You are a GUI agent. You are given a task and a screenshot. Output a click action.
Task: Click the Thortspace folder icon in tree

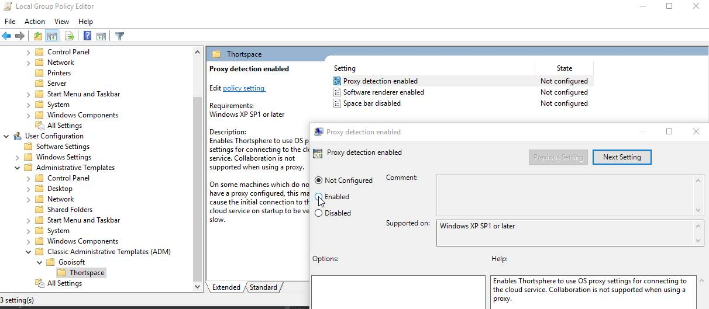tap(62, 273)
